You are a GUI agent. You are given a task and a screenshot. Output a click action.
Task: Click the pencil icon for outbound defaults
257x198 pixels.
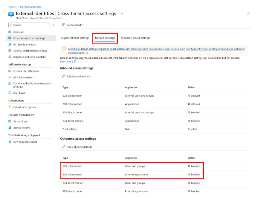tap(63, 147)
